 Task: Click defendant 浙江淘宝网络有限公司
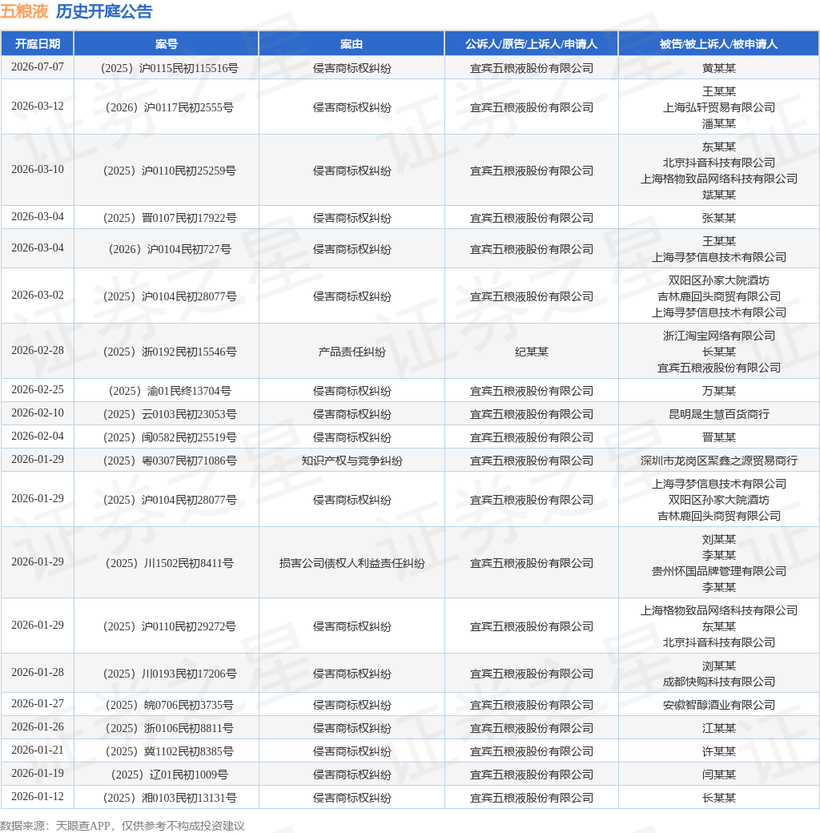point(718,336)
